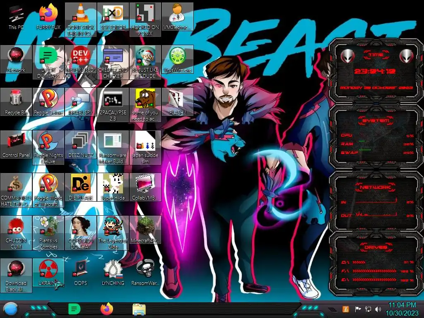
Task: Click the DRIVES header in the widget
Action: (376, 247)
